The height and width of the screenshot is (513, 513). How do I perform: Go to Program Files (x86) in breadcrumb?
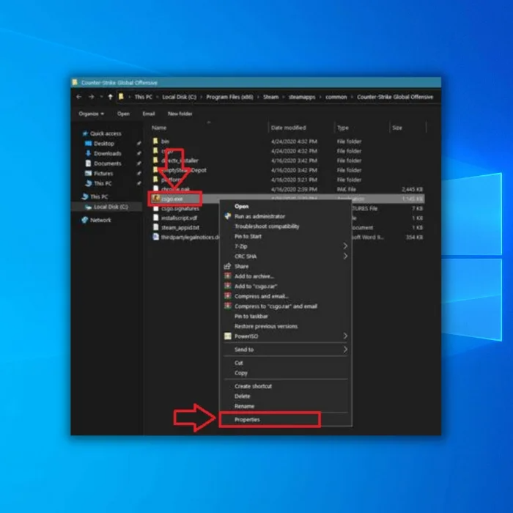tap(229, 97)
